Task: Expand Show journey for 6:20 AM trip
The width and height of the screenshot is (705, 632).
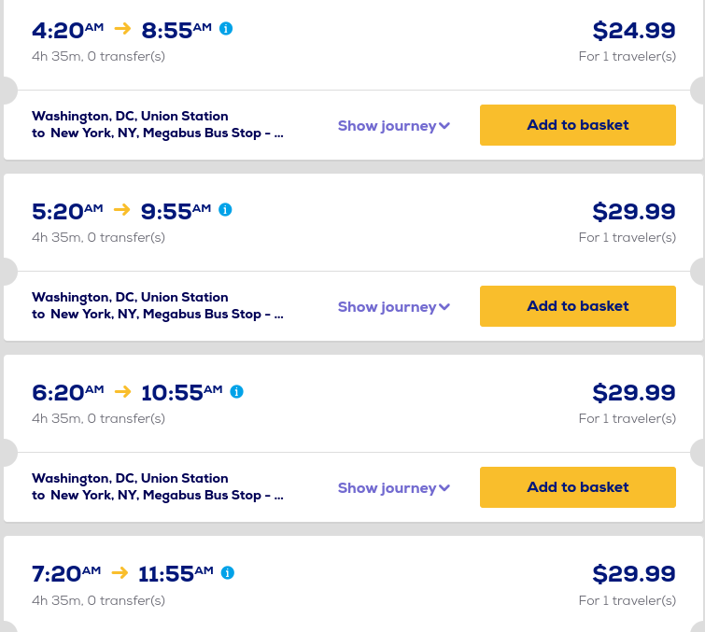Action: pyautogui.click(x=393, y=488)
